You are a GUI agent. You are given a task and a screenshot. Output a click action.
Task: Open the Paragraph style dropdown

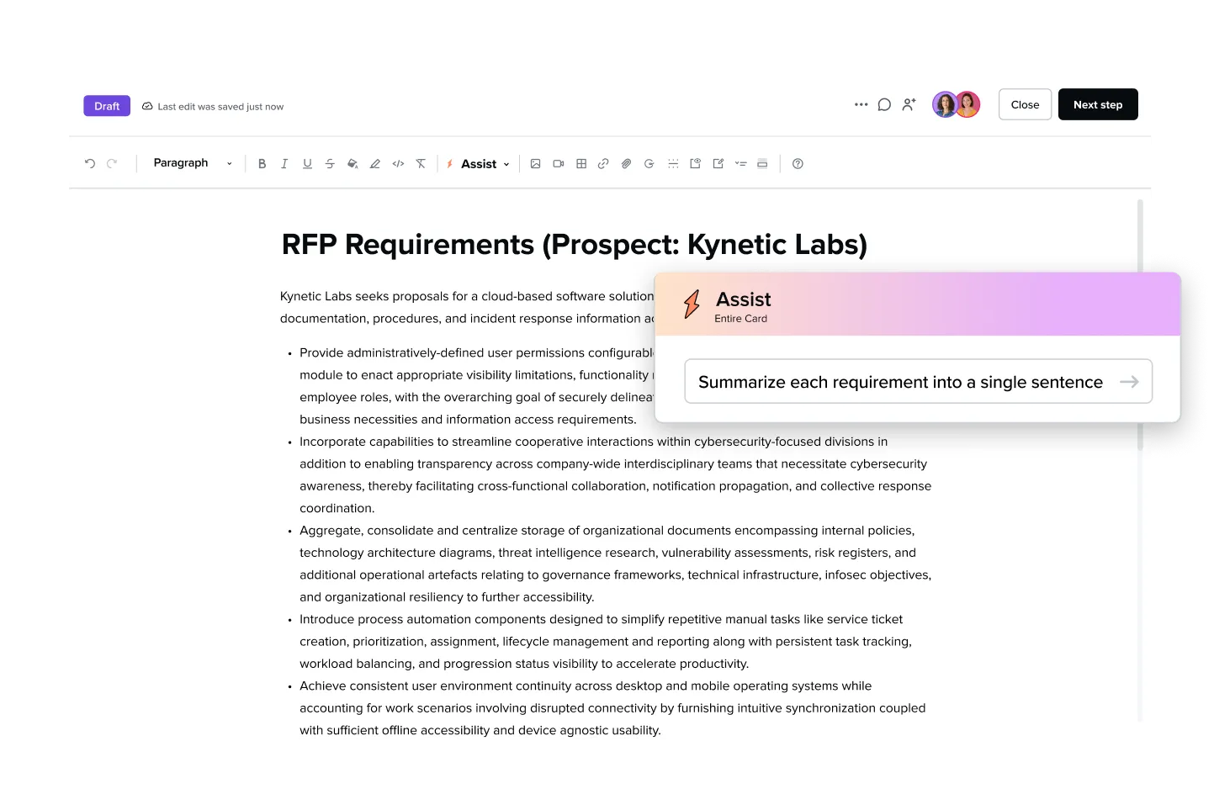(x=192, y=163)
